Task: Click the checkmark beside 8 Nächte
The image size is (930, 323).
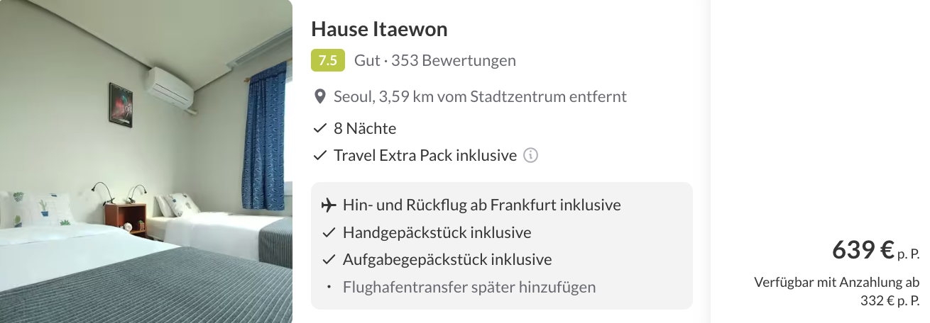Action: [x=319, y=129]
